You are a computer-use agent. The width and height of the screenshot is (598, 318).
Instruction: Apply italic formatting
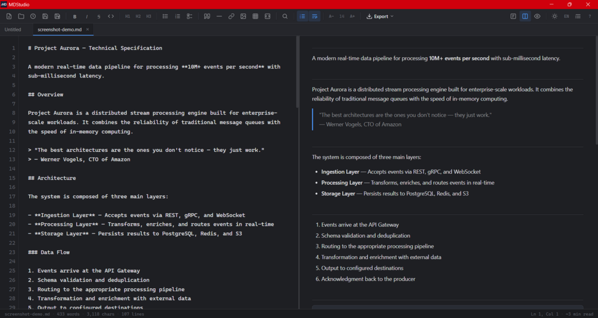86,17
